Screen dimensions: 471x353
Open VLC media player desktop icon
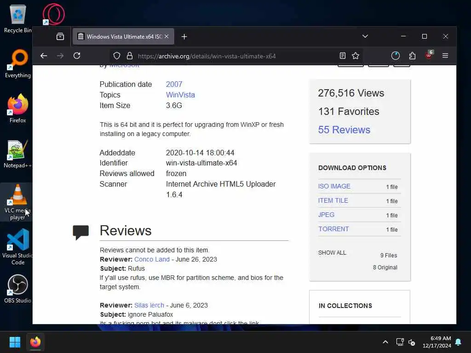click(17, 202)
